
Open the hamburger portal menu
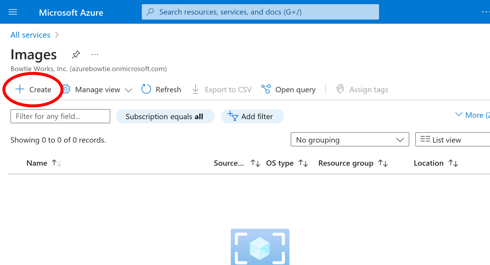coord(13,12)
